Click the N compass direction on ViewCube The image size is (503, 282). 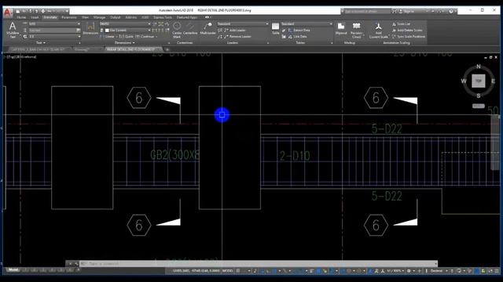click(x=479, y=67)
